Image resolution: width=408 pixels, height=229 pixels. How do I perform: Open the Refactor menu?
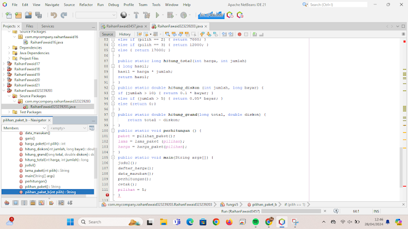coord(86,5)
